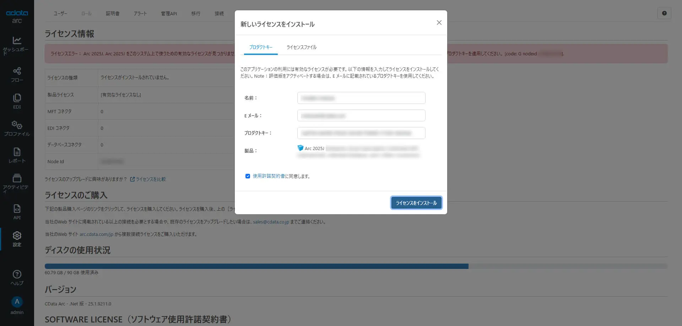Click the ライセンスをインストール button
Screen dimensions: 682x326
416,203
